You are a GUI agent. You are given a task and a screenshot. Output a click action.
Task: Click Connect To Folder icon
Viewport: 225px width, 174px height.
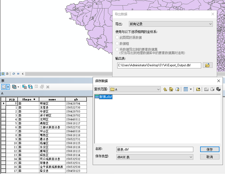point(198,89)
